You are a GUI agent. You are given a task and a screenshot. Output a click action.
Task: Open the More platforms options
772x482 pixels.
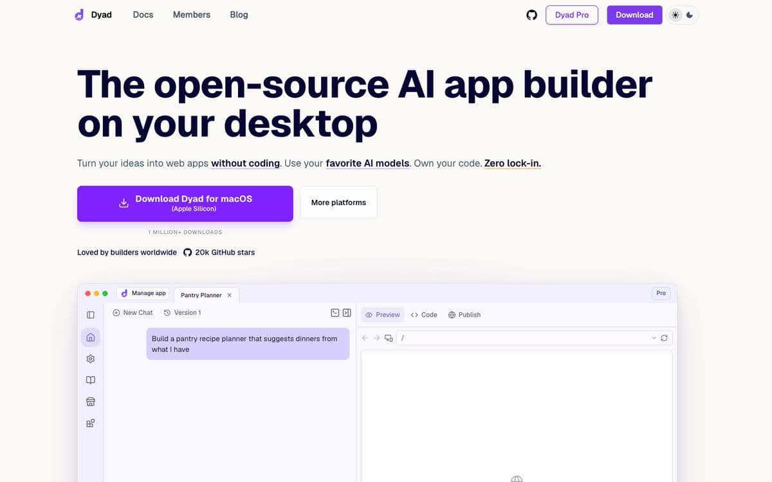338,202
